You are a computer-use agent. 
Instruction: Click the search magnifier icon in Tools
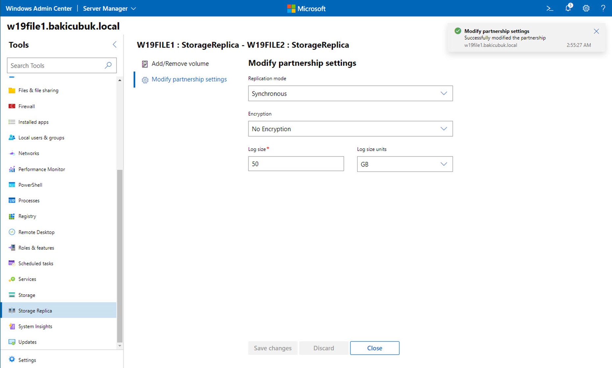click(108, 65)
